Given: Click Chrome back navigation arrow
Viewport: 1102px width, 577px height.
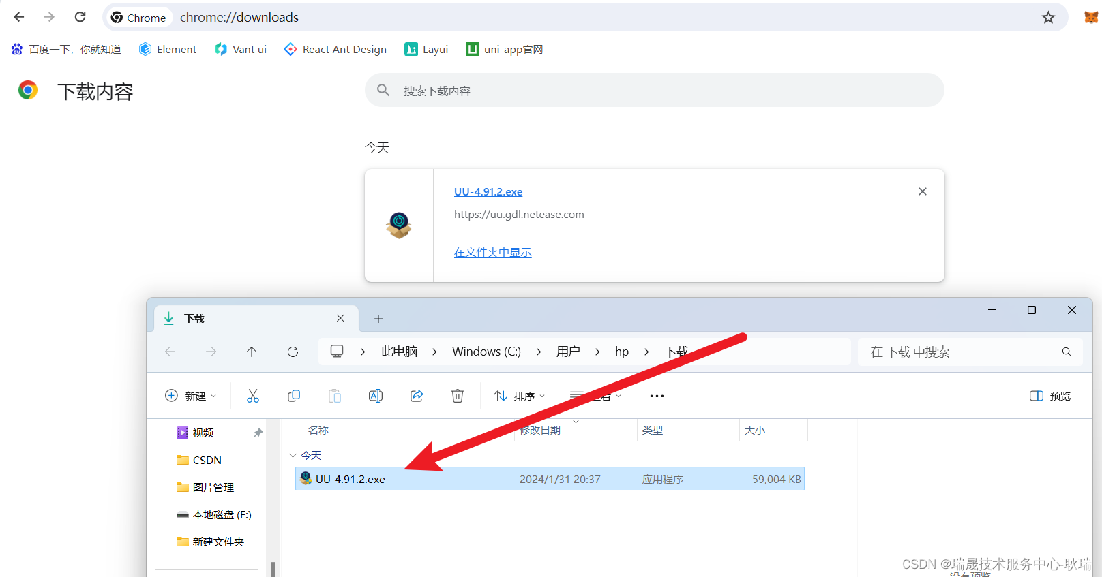Looking at the screenshot, I should [19, 17].
